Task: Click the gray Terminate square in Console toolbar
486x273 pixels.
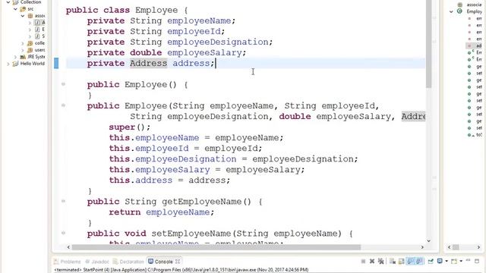Action: (x=363, y=262)
